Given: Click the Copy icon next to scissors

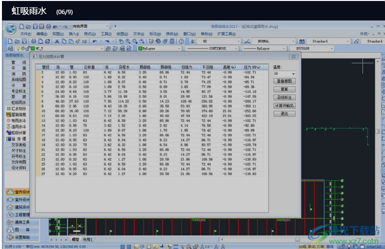Looking at the screenshot, I should pos(64,41).
